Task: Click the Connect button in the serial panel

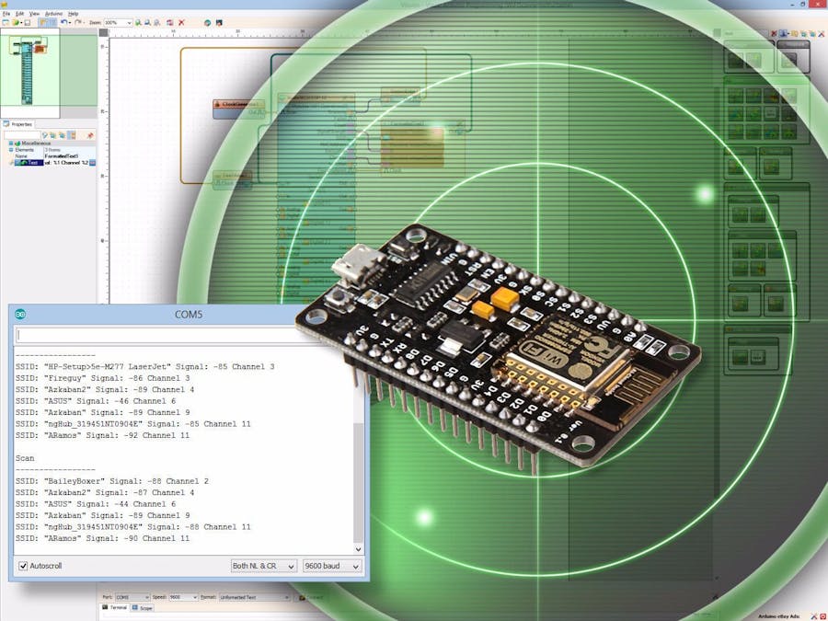Action: point(311,595)
